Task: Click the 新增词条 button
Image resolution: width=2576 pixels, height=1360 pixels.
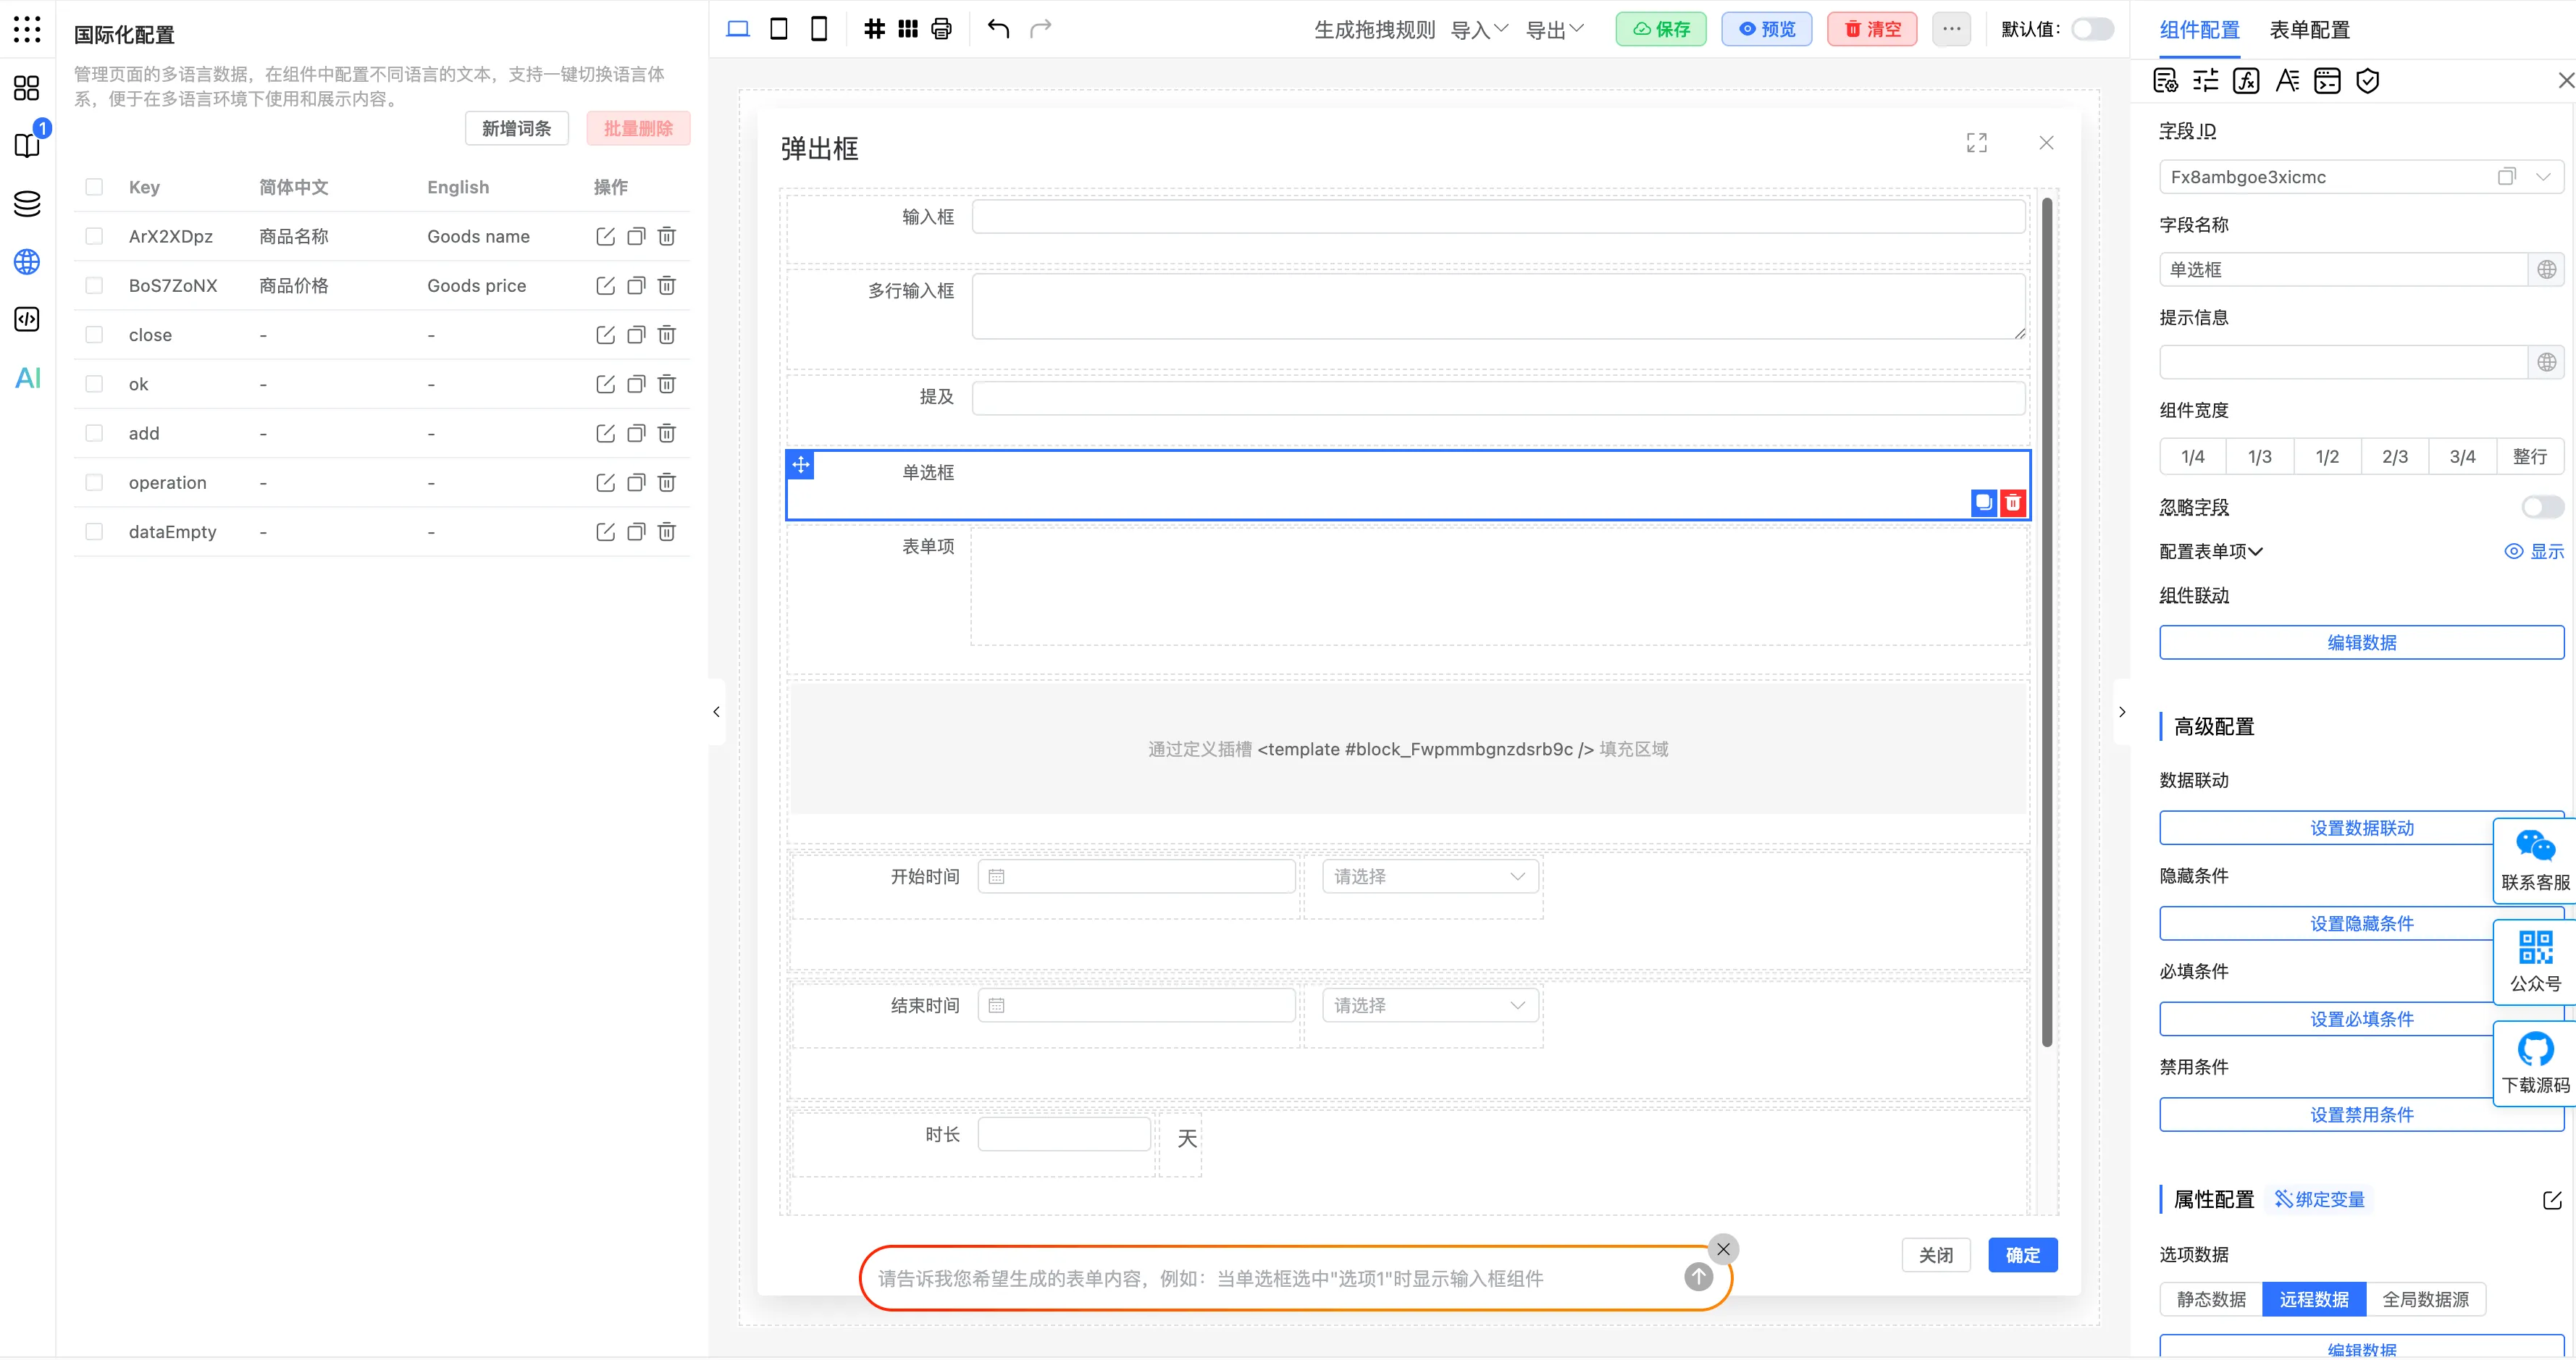Action: [516, 128]
